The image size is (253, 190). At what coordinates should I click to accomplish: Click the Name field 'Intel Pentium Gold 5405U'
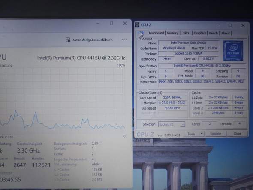point(188,43)
